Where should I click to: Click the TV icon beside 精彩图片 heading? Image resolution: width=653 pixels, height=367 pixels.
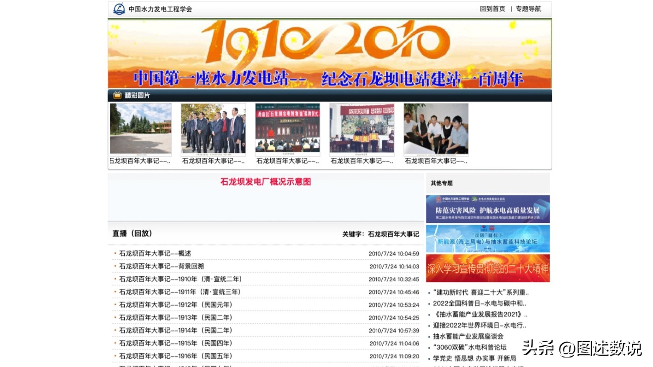pos(117,95)
